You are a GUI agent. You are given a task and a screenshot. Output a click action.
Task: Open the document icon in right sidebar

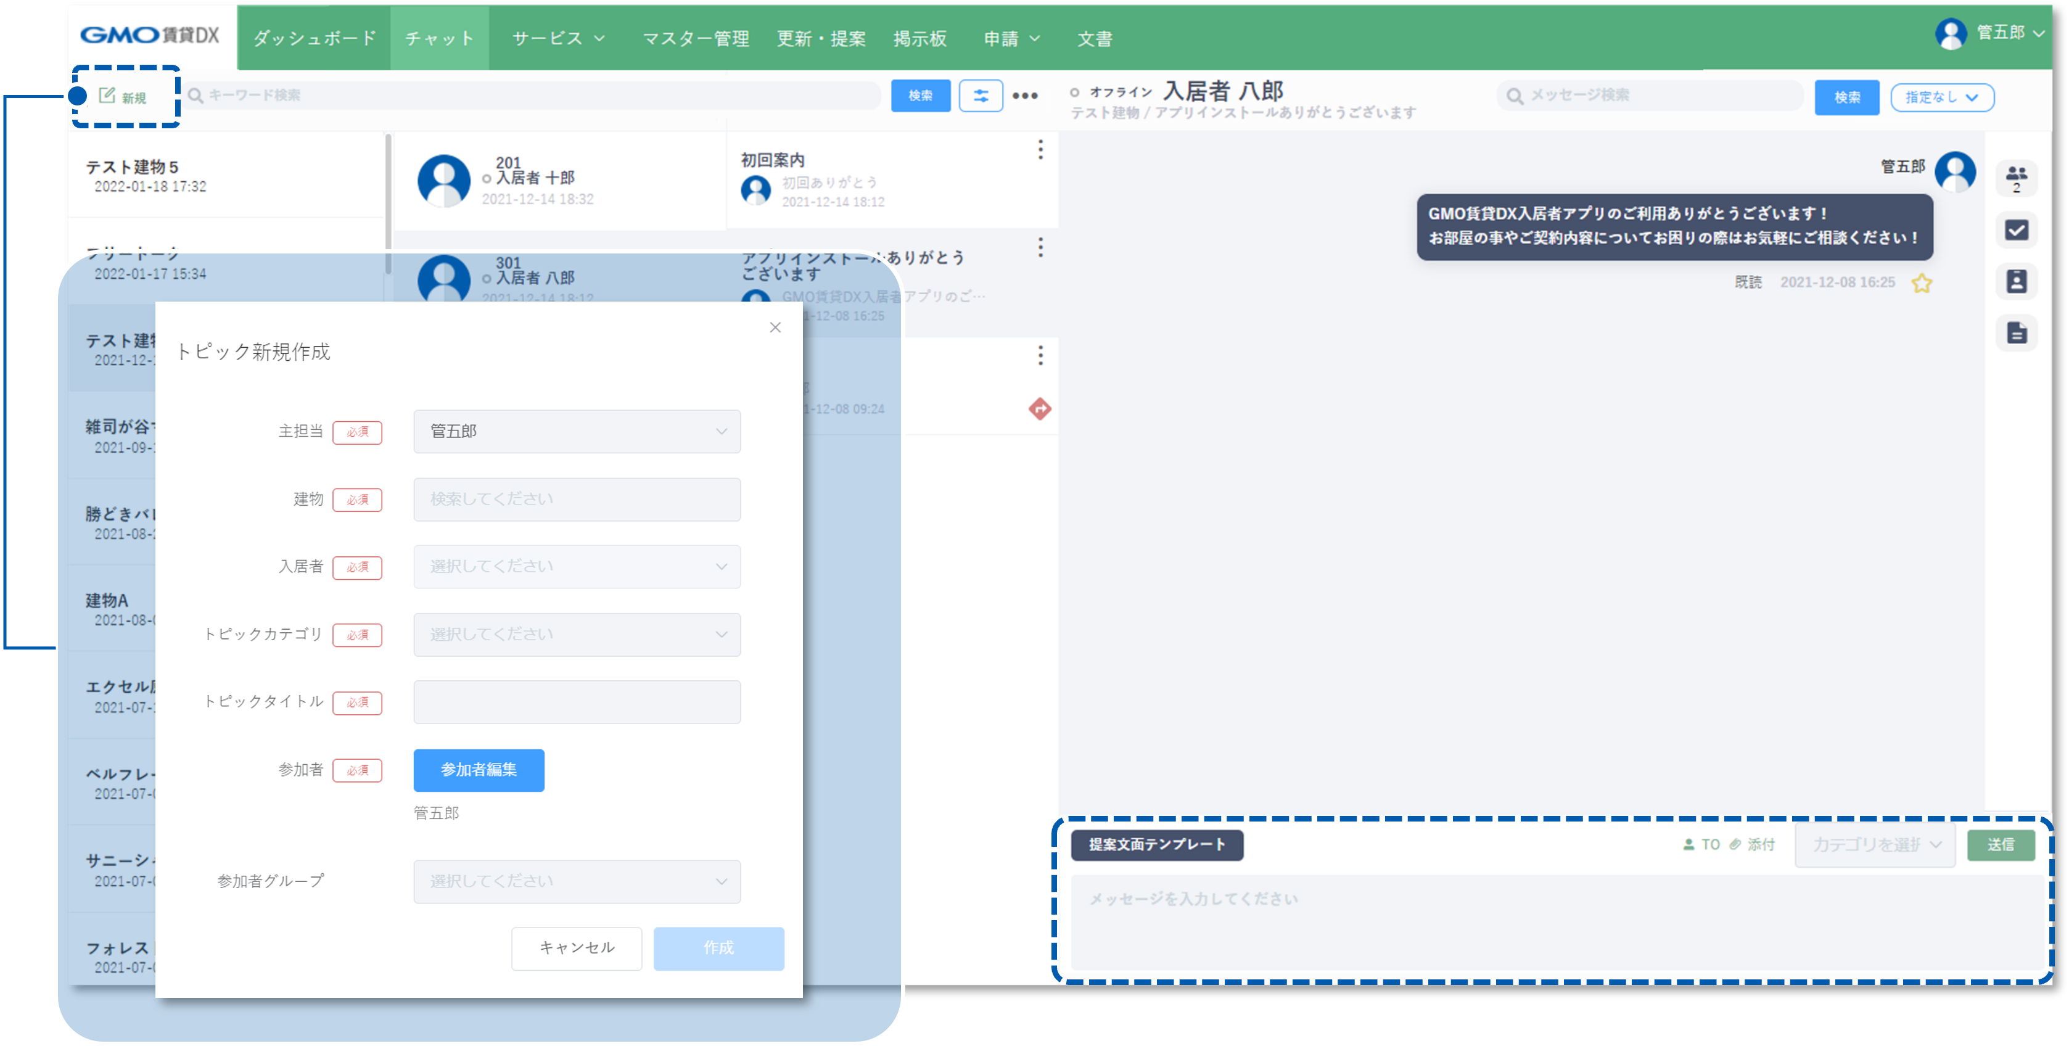[2016, 332]
